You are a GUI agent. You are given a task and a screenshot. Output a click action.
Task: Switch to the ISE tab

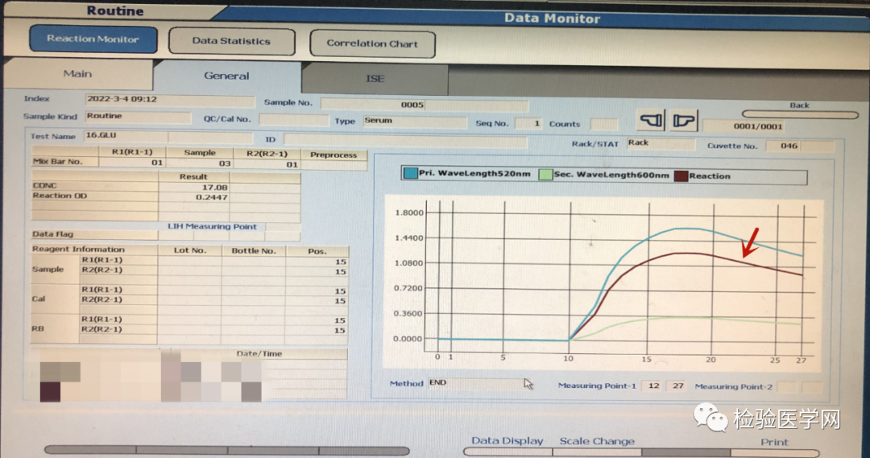[x=375, y=79]
